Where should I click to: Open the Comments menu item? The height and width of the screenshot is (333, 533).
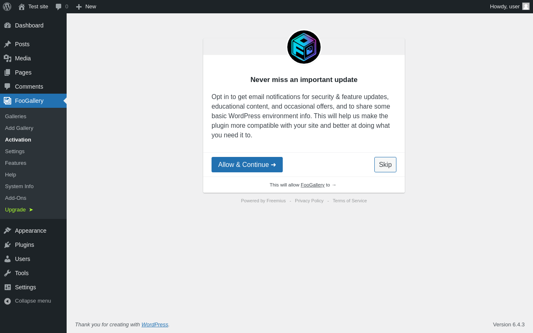pos(33,87)
